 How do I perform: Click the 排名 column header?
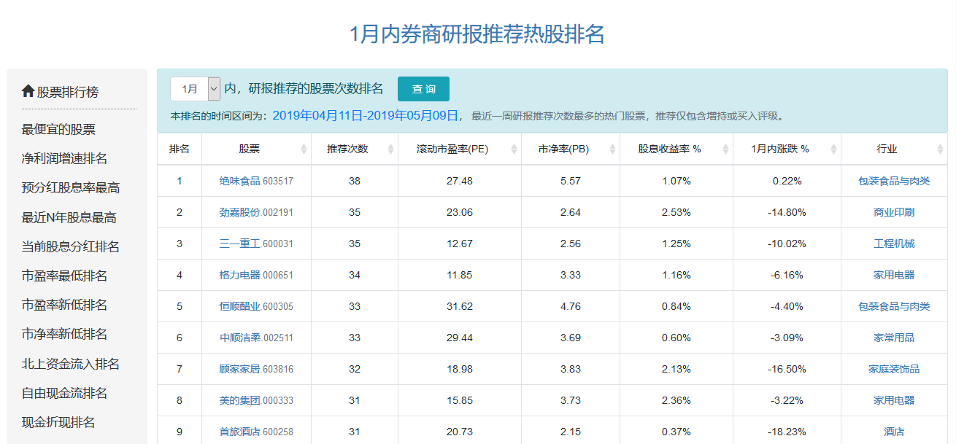point(180,149)
